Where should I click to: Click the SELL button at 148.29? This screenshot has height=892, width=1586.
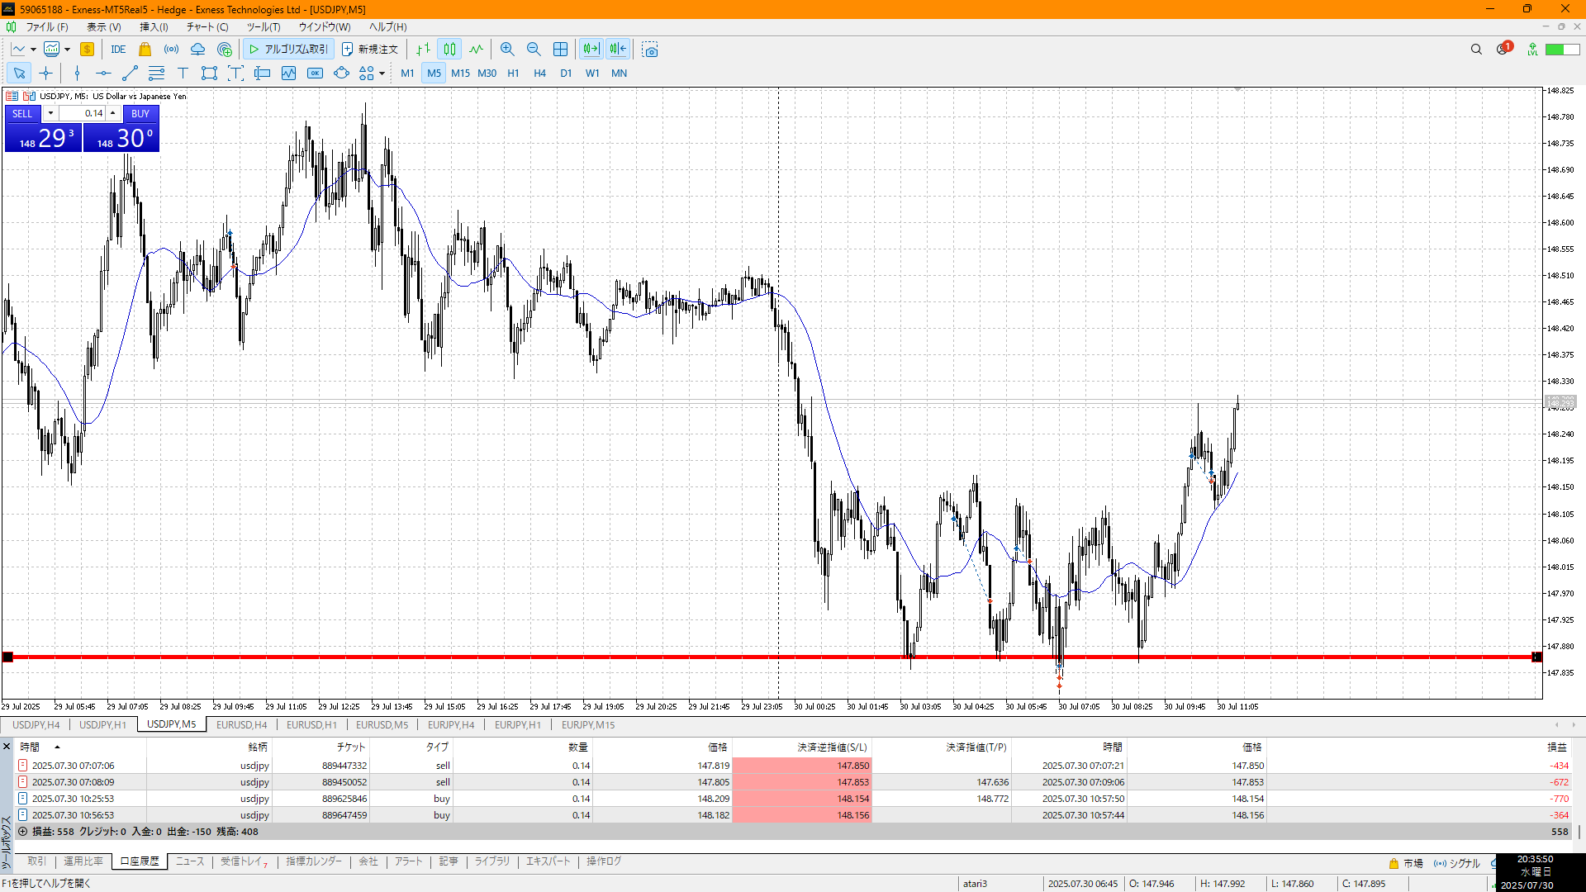(43, 137)
